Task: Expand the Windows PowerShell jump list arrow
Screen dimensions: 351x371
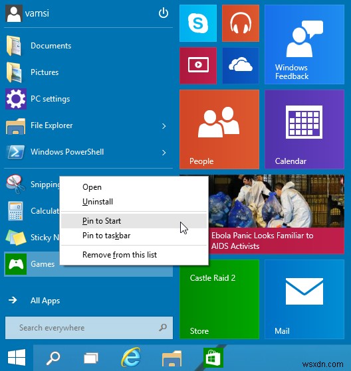Action: tap(164, 153)
